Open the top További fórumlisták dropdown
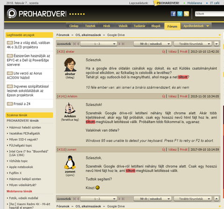This screenshot has width=224, height=209. tap(193, 44)
